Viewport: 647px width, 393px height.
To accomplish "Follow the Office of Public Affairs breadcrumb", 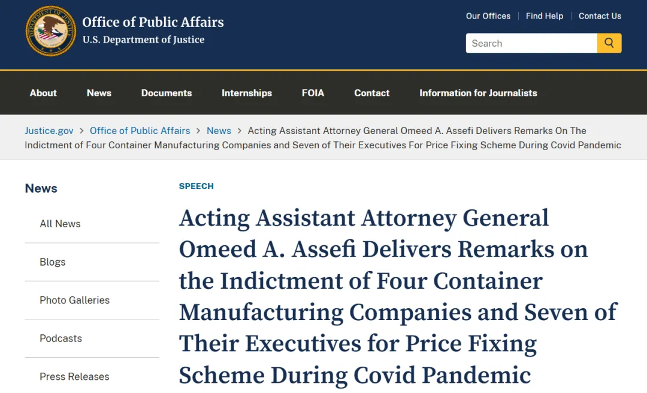I will [x=140, y=130].
